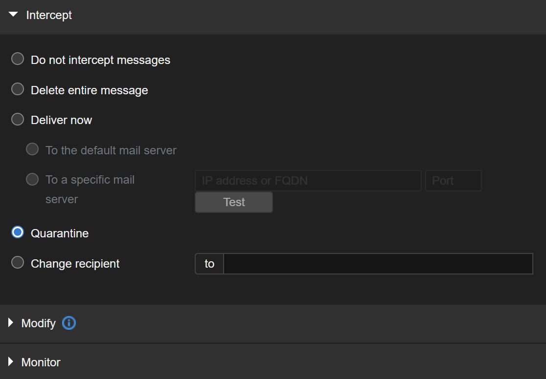Choose the Change recipient radio button
The width and height of the screenshot is (546, 379).
[x=18, y=263]
